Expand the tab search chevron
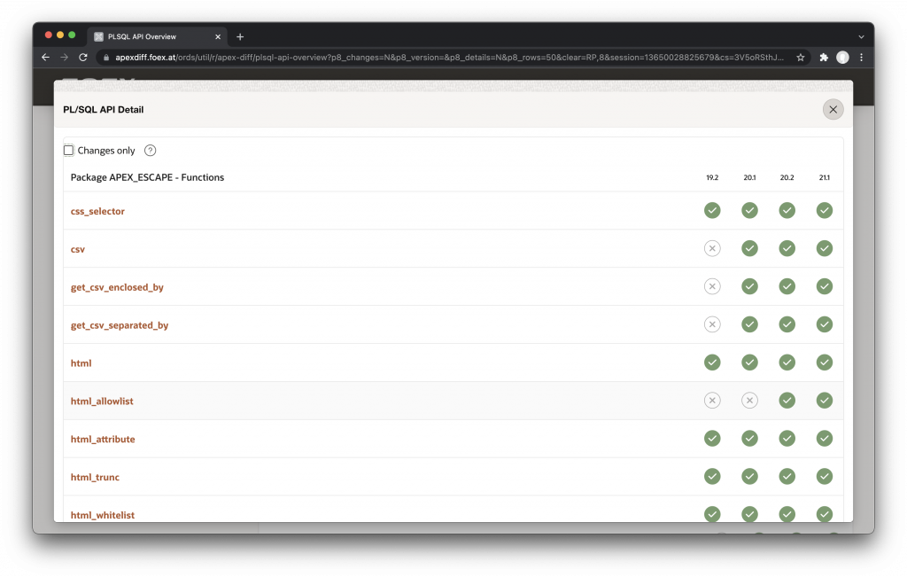907x577 pixels. click(861, 36)
